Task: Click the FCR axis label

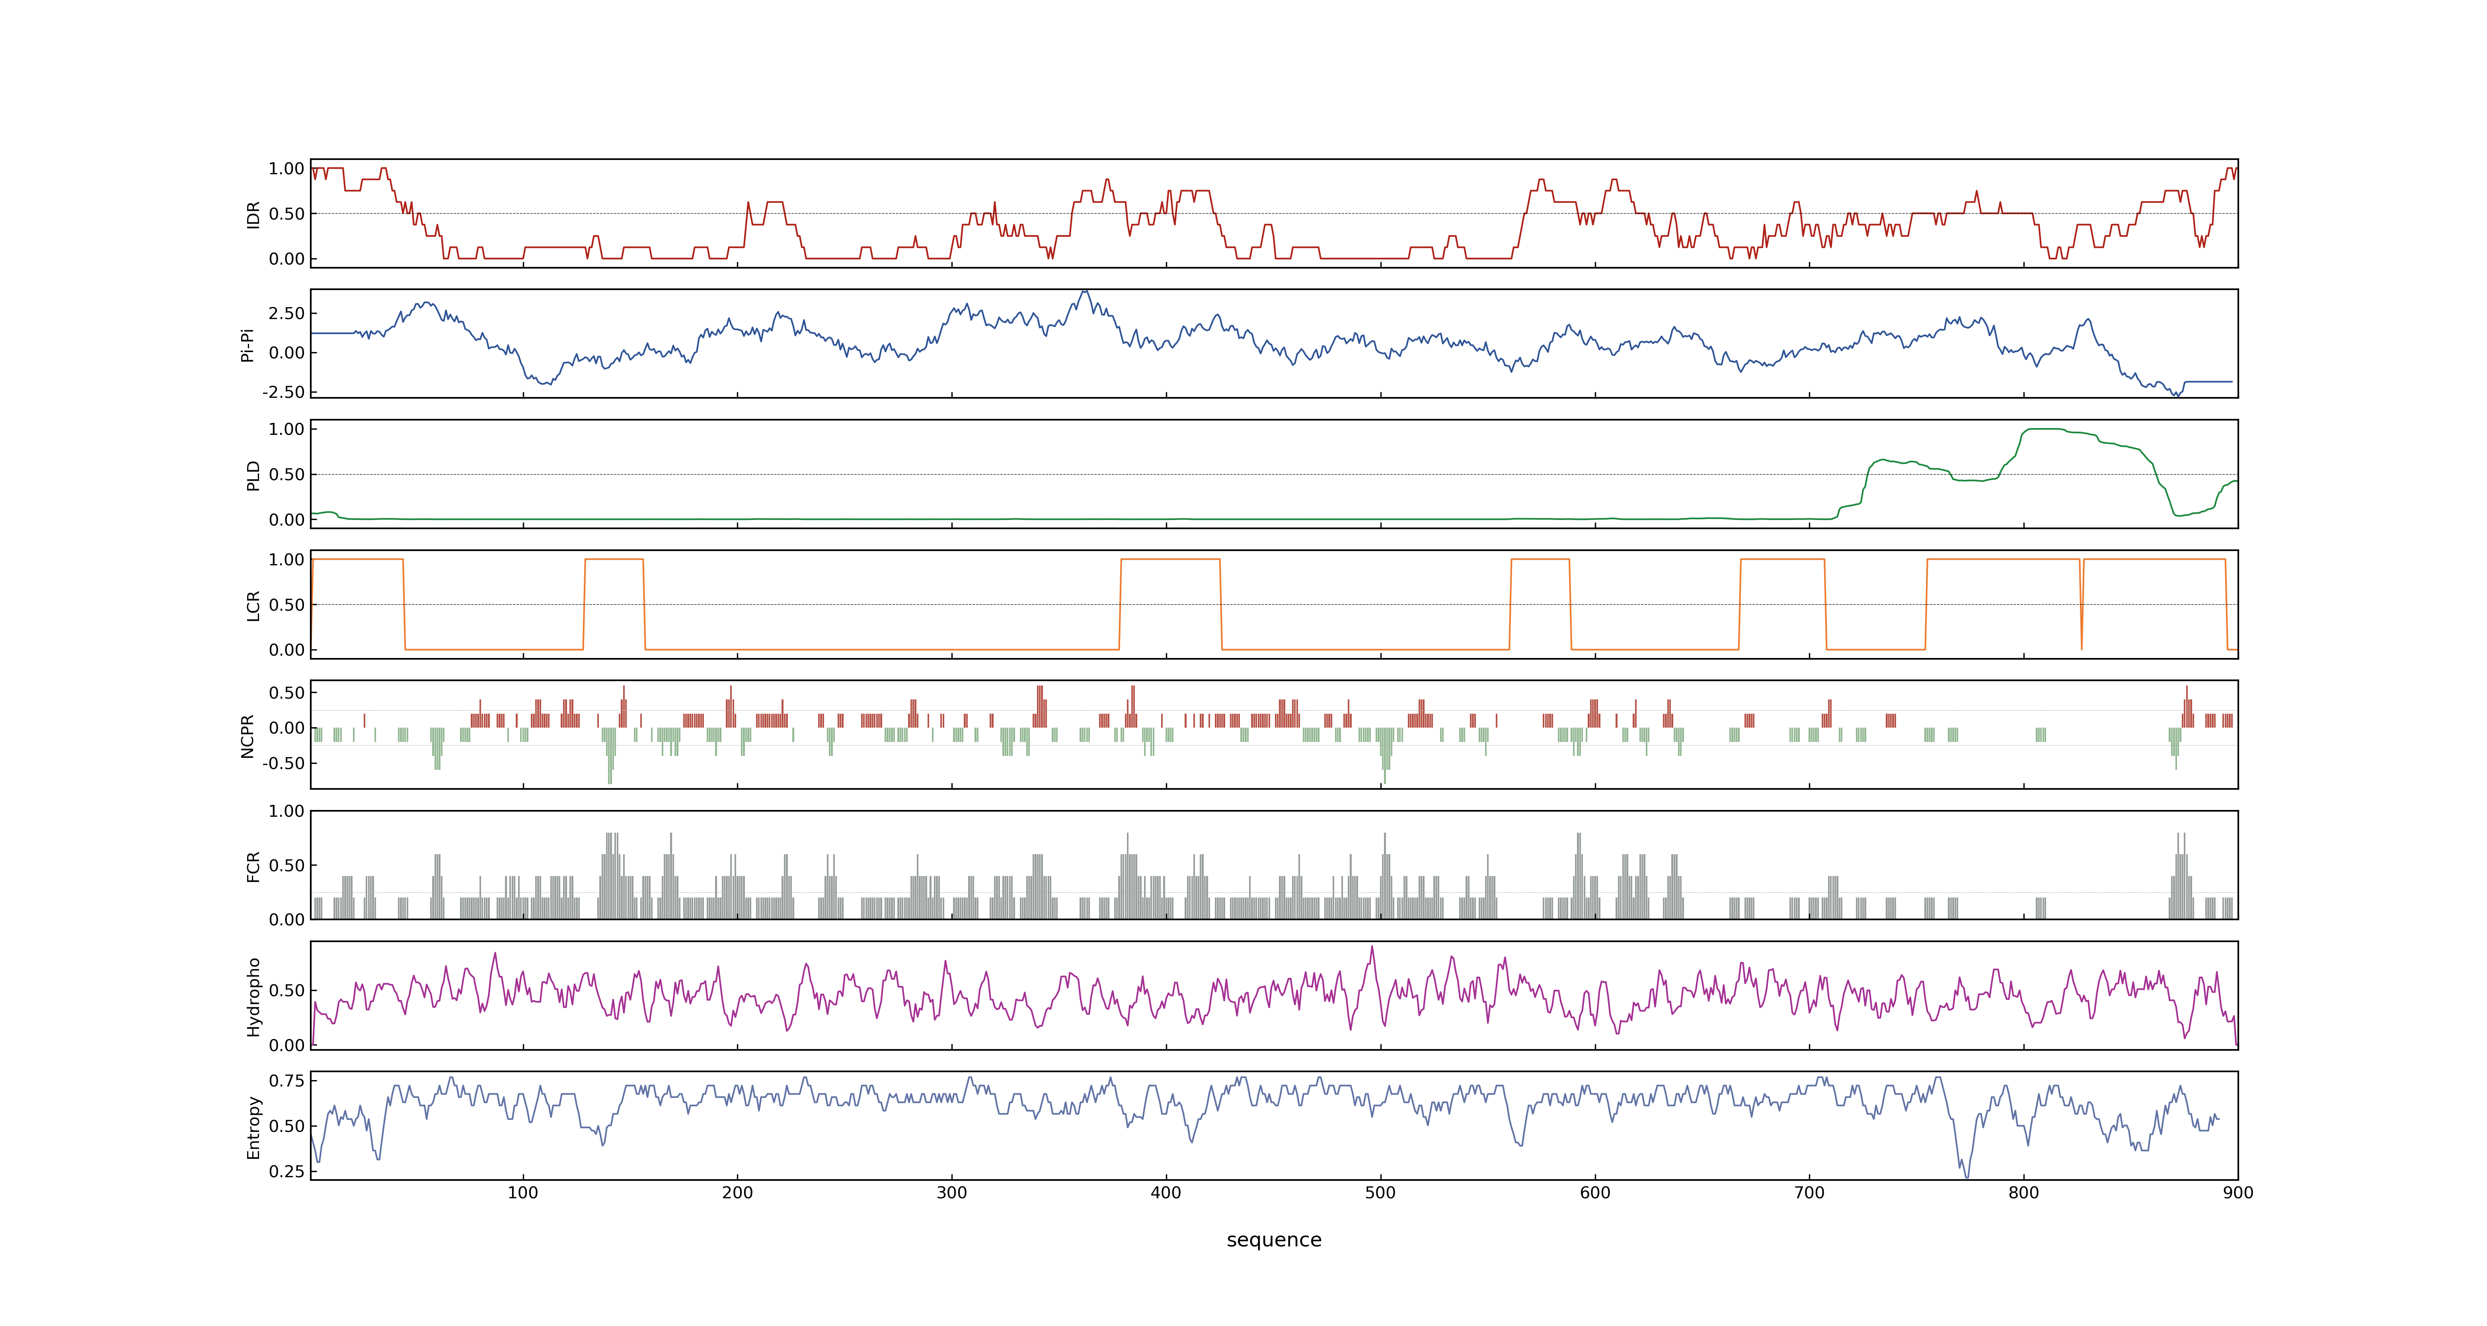Action: (253, 866)
